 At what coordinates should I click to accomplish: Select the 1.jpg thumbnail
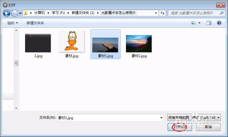click(x=38, y=43)
